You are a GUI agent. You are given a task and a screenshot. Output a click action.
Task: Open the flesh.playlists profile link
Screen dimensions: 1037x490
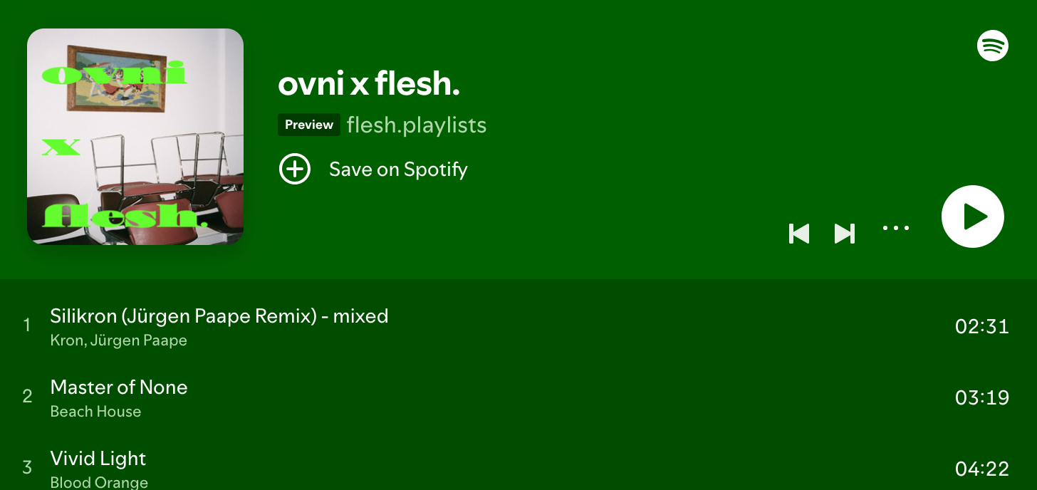[416, 125]
